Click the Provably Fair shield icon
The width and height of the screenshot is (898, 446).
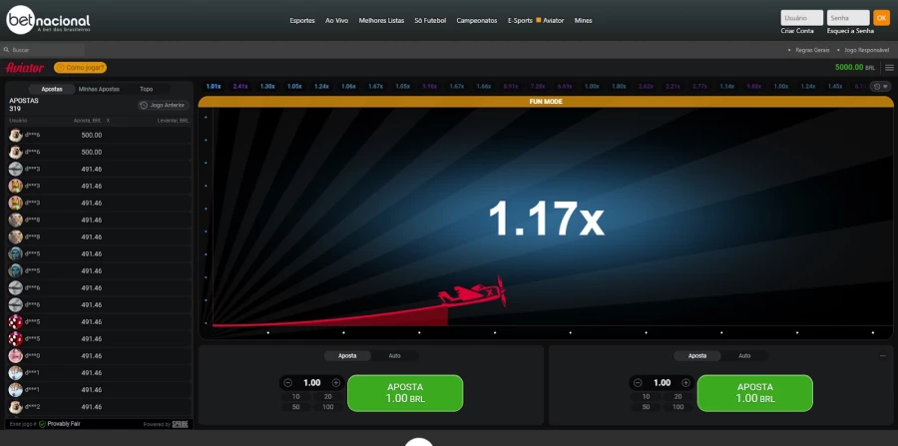point(42,424)
